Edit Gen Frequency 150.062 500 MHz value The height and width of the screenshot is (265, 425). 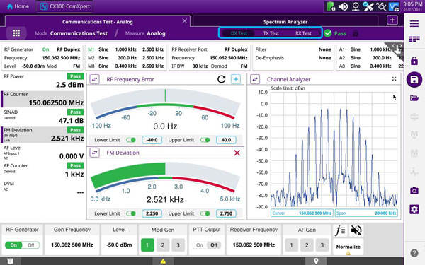[x=72, y=245]
